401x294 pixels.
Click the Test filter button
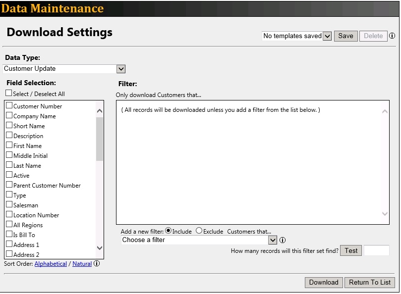(x=351, y=250)
